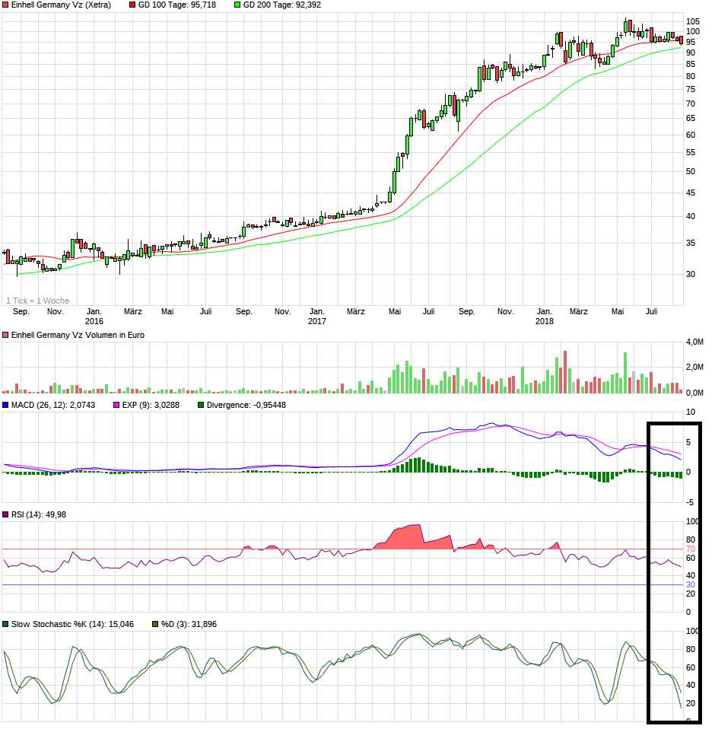Click the '1 Tick = 1 Woche' note

click(x=37, y=301)
